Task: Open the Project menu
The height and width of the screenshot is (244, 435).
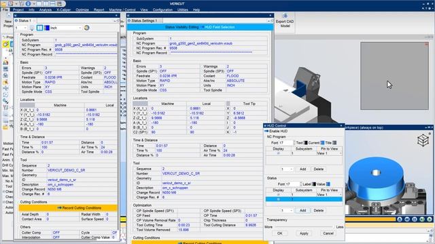Action: pyautogui.click(x=18, y=9)
